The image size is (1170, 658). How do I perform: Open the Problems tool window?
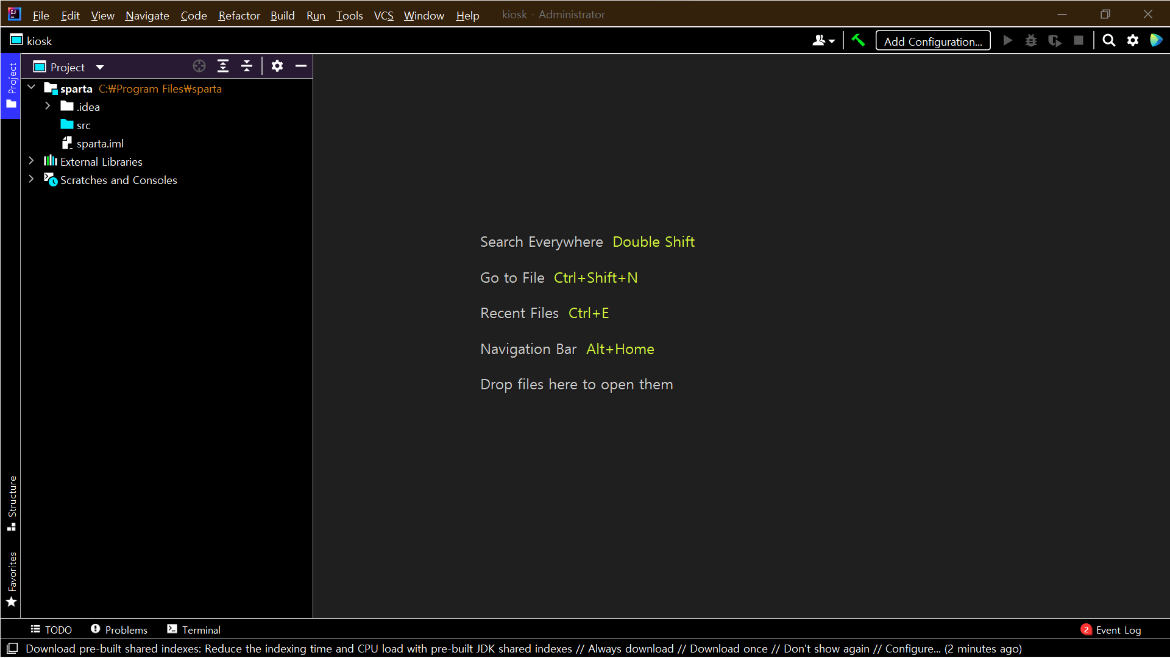click(x=119, y=629)
